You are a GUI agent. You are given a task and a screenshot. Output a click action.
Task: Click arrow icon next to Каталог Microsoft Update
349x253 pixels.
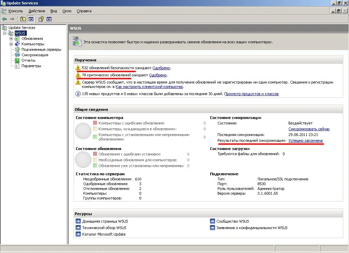[78, 234]
